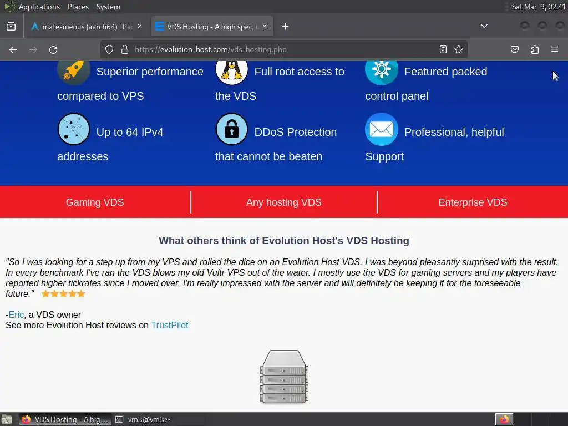Click the text Up to 64 IPv4
The image size is (568, 426).
130,132
